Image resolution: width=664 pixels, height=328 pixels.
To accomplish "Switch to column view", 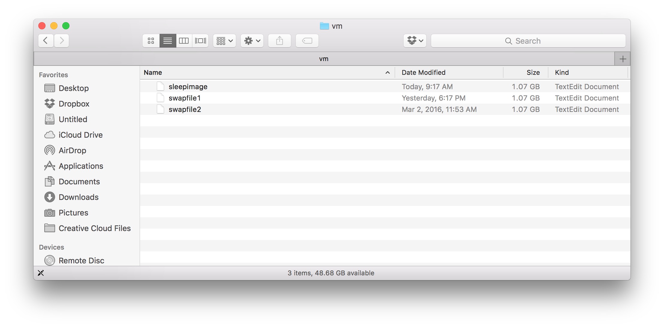I will tap(184, 41).
